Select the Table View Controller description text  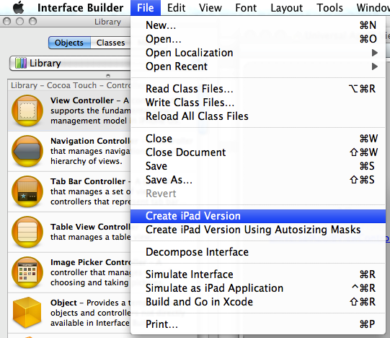90,232
